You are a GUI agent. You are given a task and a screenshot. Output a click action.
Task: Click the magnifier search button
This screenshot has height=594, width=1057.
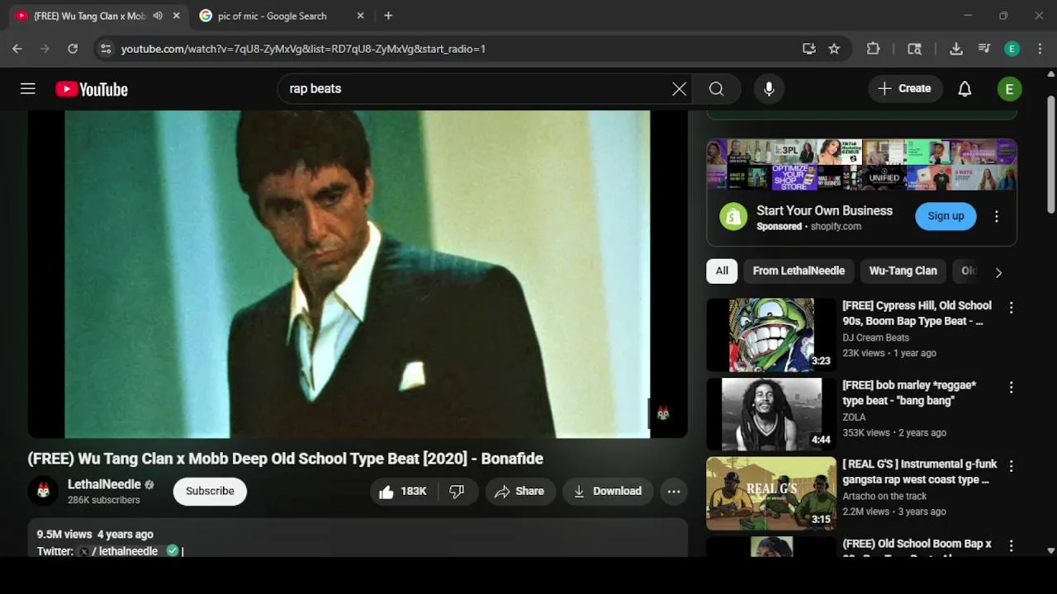[x=716, y=89]
